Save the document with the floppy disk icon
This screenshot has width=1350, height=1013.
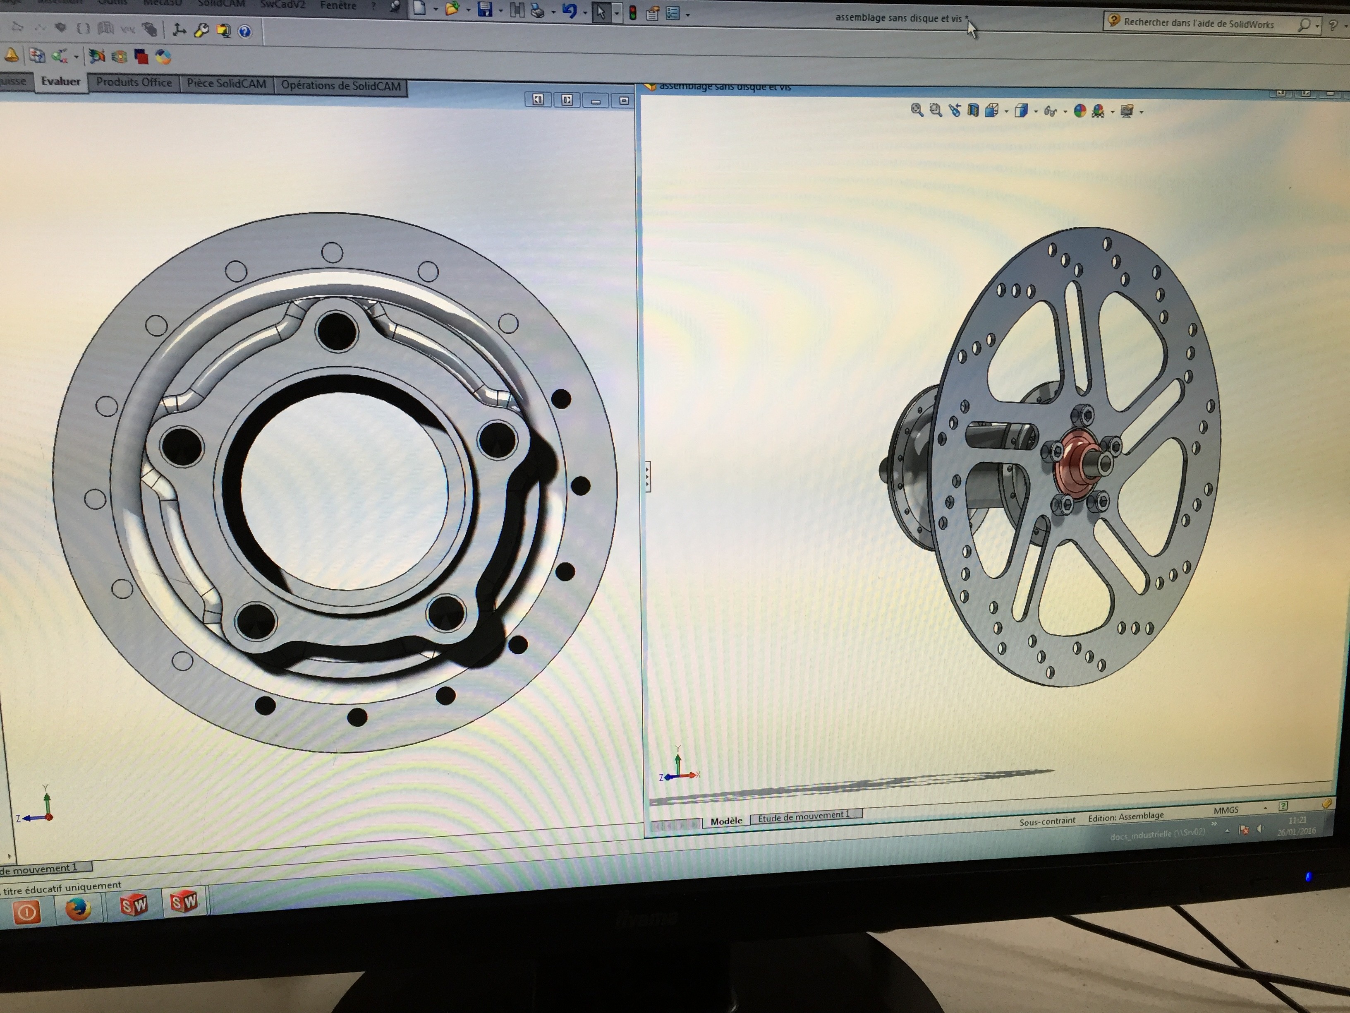tap(485, 10)
